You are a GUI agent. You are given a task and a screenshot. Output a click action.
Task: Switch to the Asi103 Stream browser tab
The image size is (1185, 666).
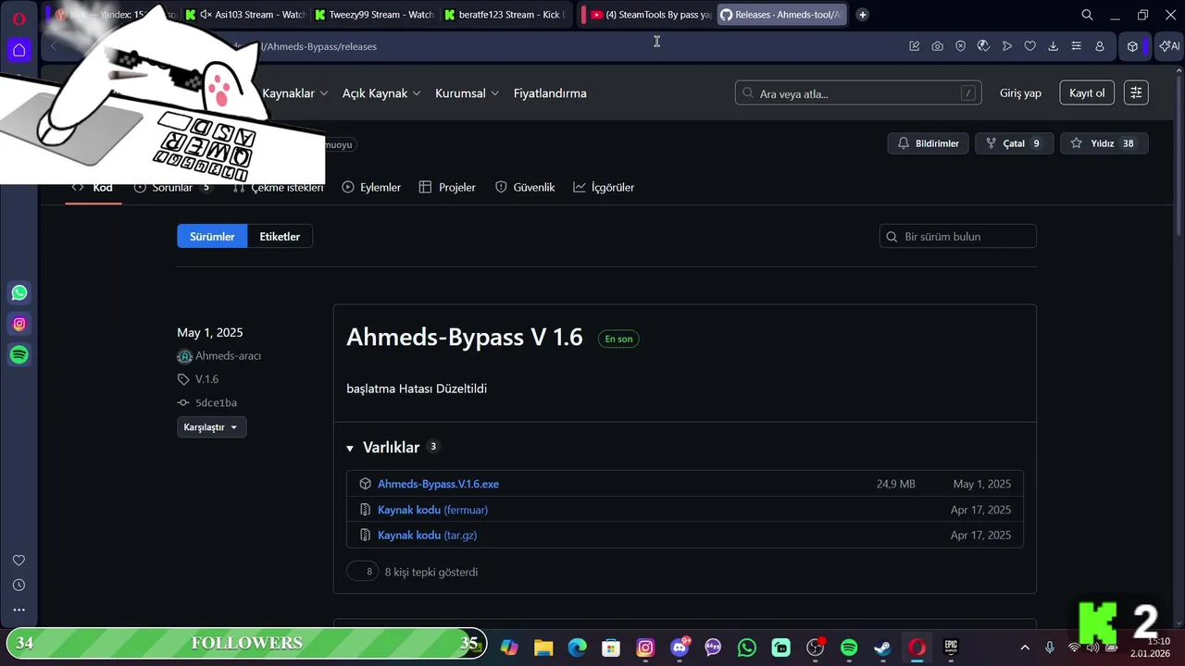point(244,15)
